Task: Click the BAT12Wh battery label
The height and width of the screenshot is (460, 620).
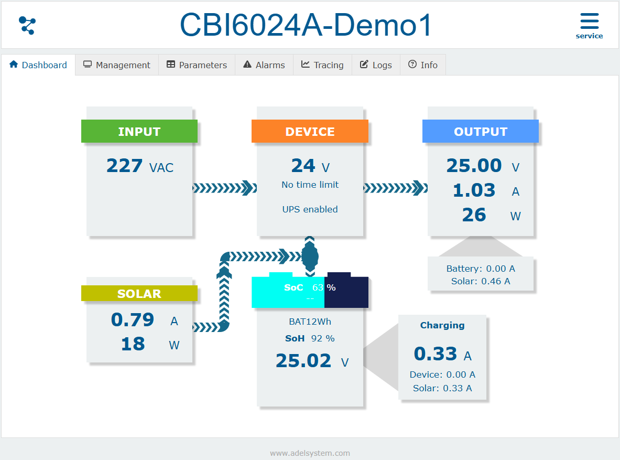Action: coord(310,322)
